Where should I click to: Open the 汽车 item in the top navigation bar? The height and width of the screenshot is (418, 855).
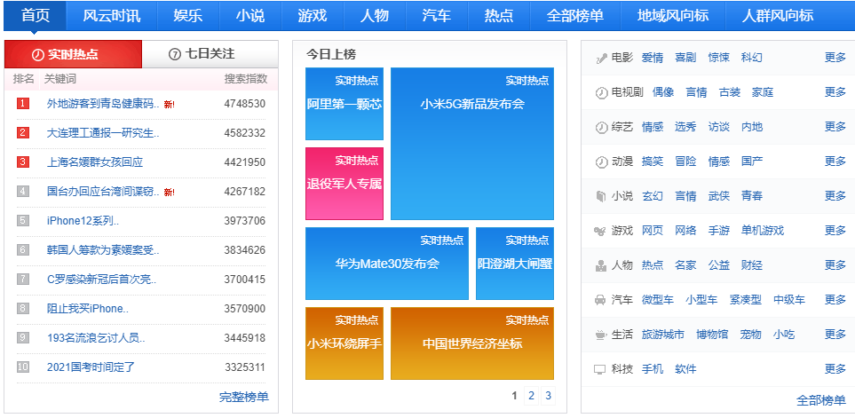coord(437,16)
